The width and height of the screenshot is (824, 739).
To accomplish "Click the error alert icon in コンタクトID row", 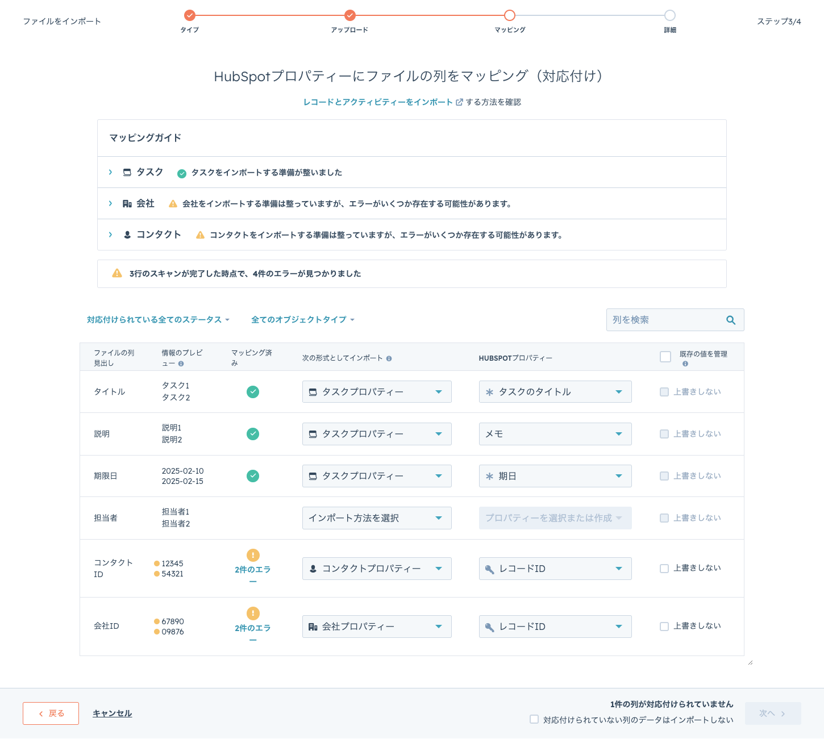I will (x=253, y=555).
